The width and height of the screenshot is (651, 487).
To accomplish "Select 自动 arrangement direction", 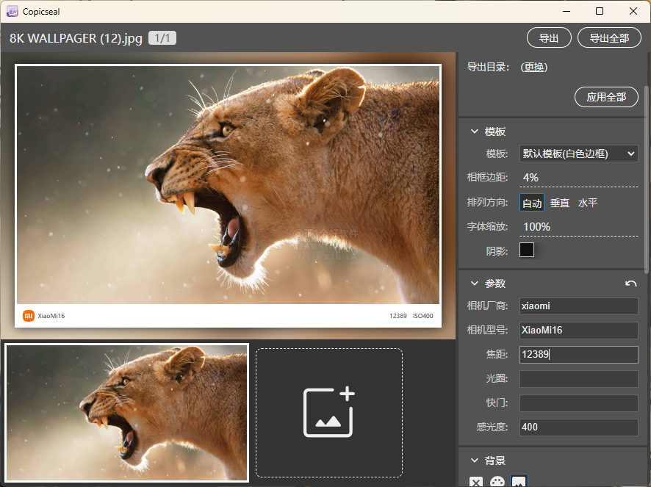I will click(532, 203).
